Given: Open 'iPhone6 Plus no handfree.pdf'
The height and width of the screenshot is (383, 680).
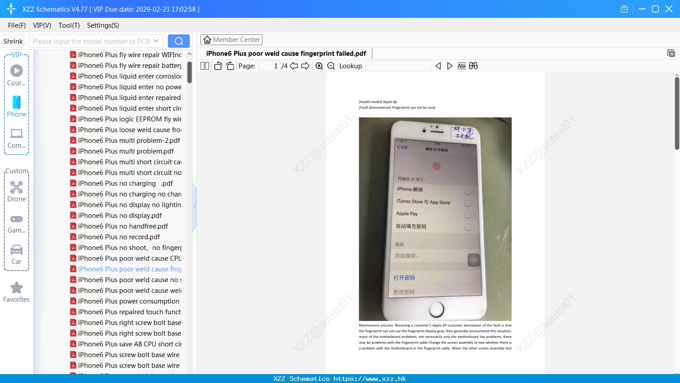Looking at the screenshot, I should (x=119, y=226).
